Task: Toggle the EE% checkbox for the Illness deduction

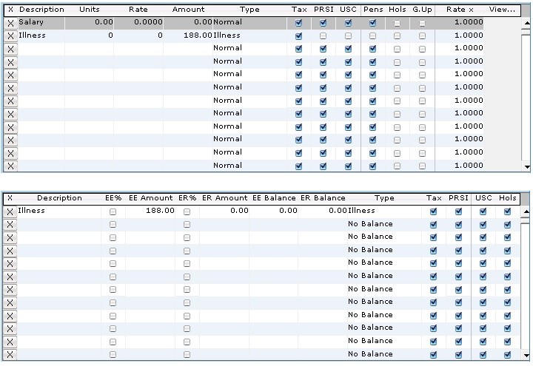Action: (x=113, y=211)
